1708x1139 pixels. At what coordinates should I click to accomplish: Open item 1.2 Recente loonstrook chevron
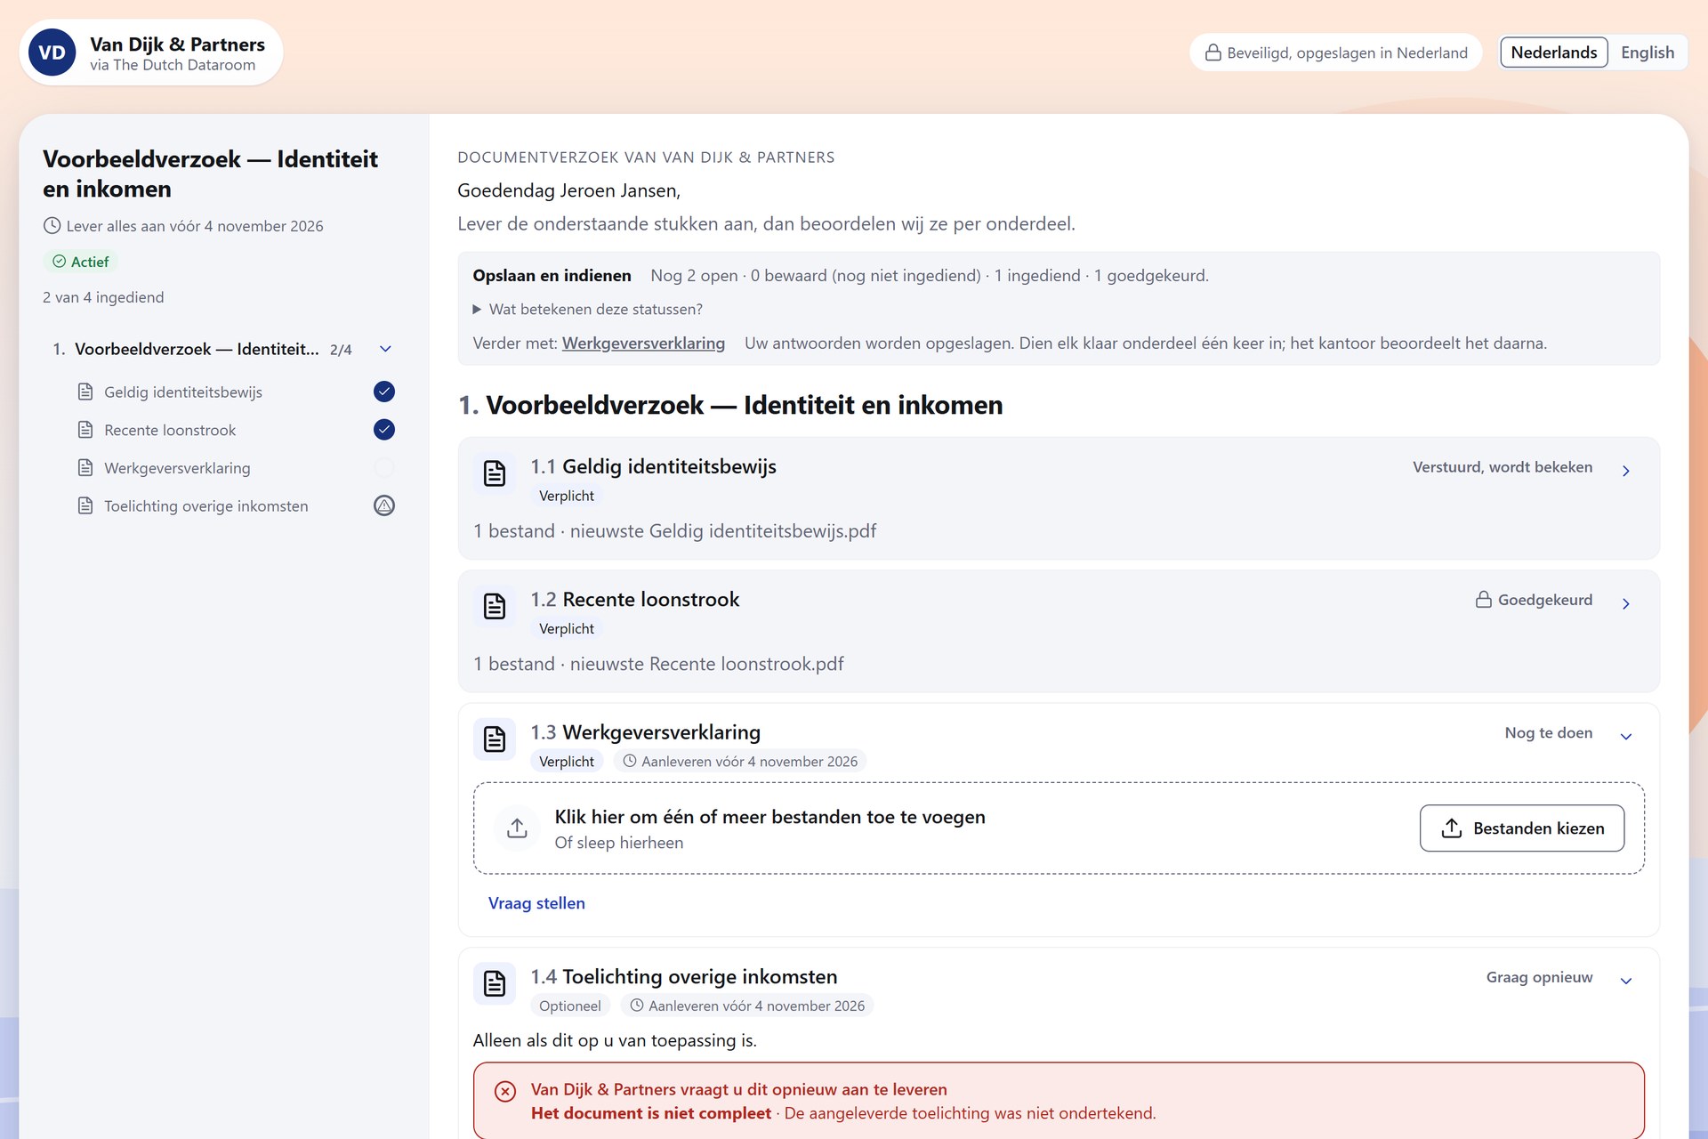1626,604
